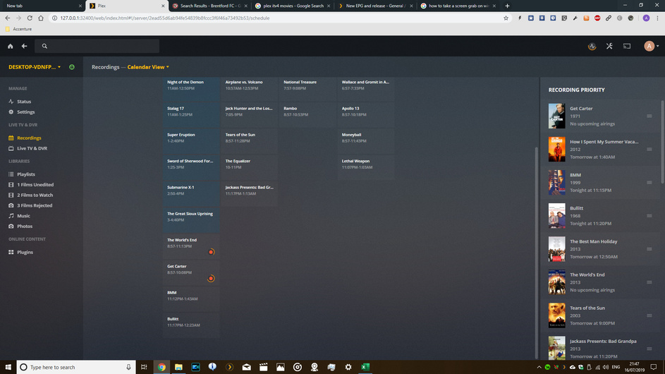Click the Plex search field

click(97, 46)
